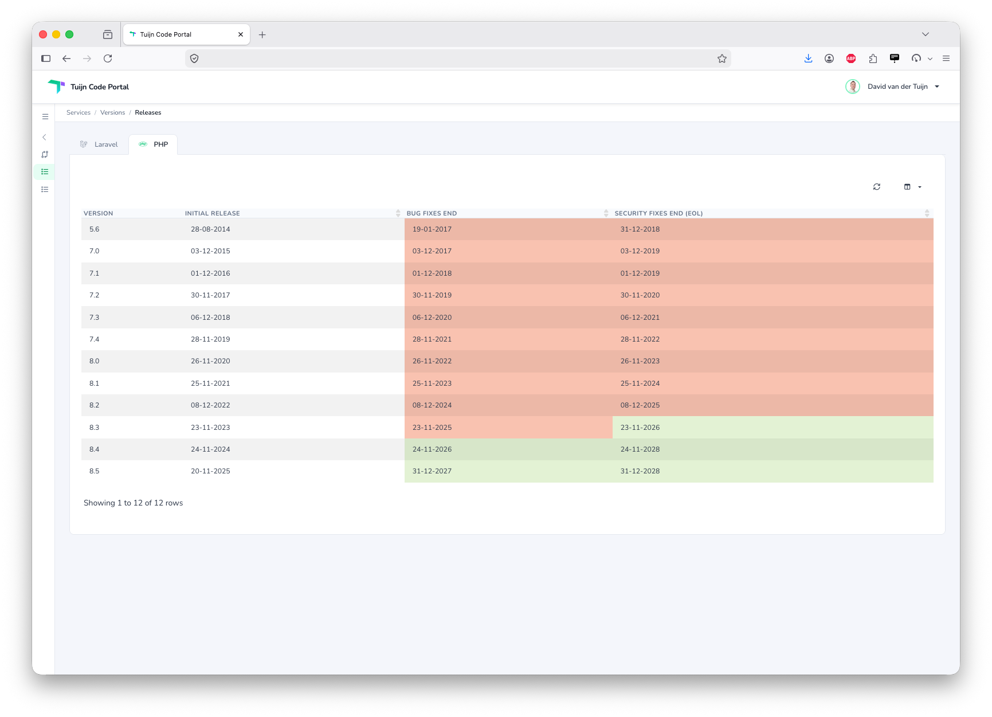Open the David van der Tuijn user menu

point(893,87)
